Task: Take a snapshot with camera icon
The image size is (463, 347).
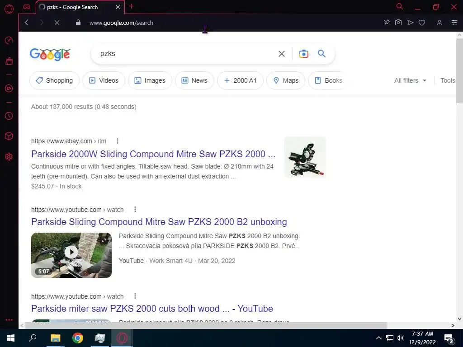Action: pyautogui.click(x=398, y=23)
